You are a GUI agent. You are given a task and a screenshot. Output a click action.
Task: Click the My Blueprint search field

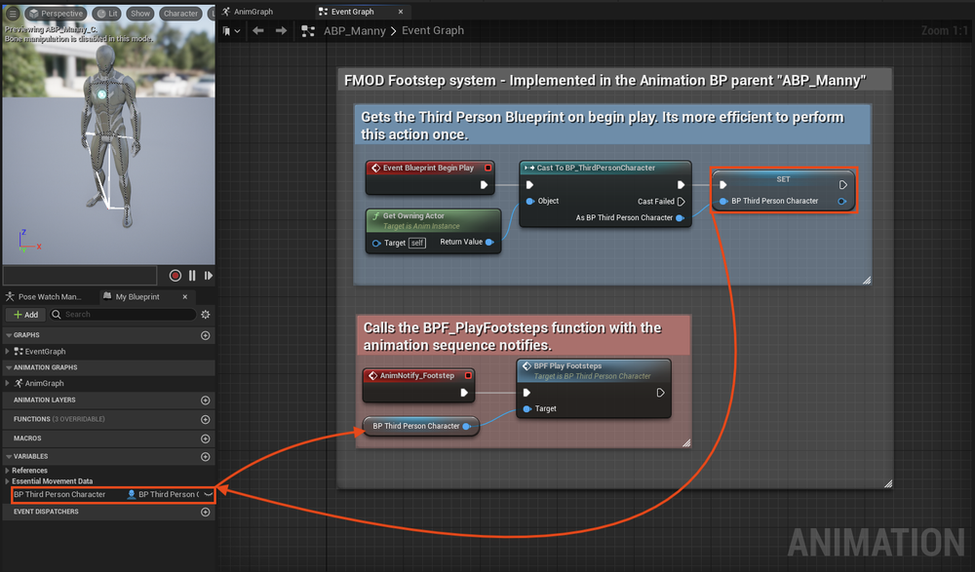pos(123,315)
